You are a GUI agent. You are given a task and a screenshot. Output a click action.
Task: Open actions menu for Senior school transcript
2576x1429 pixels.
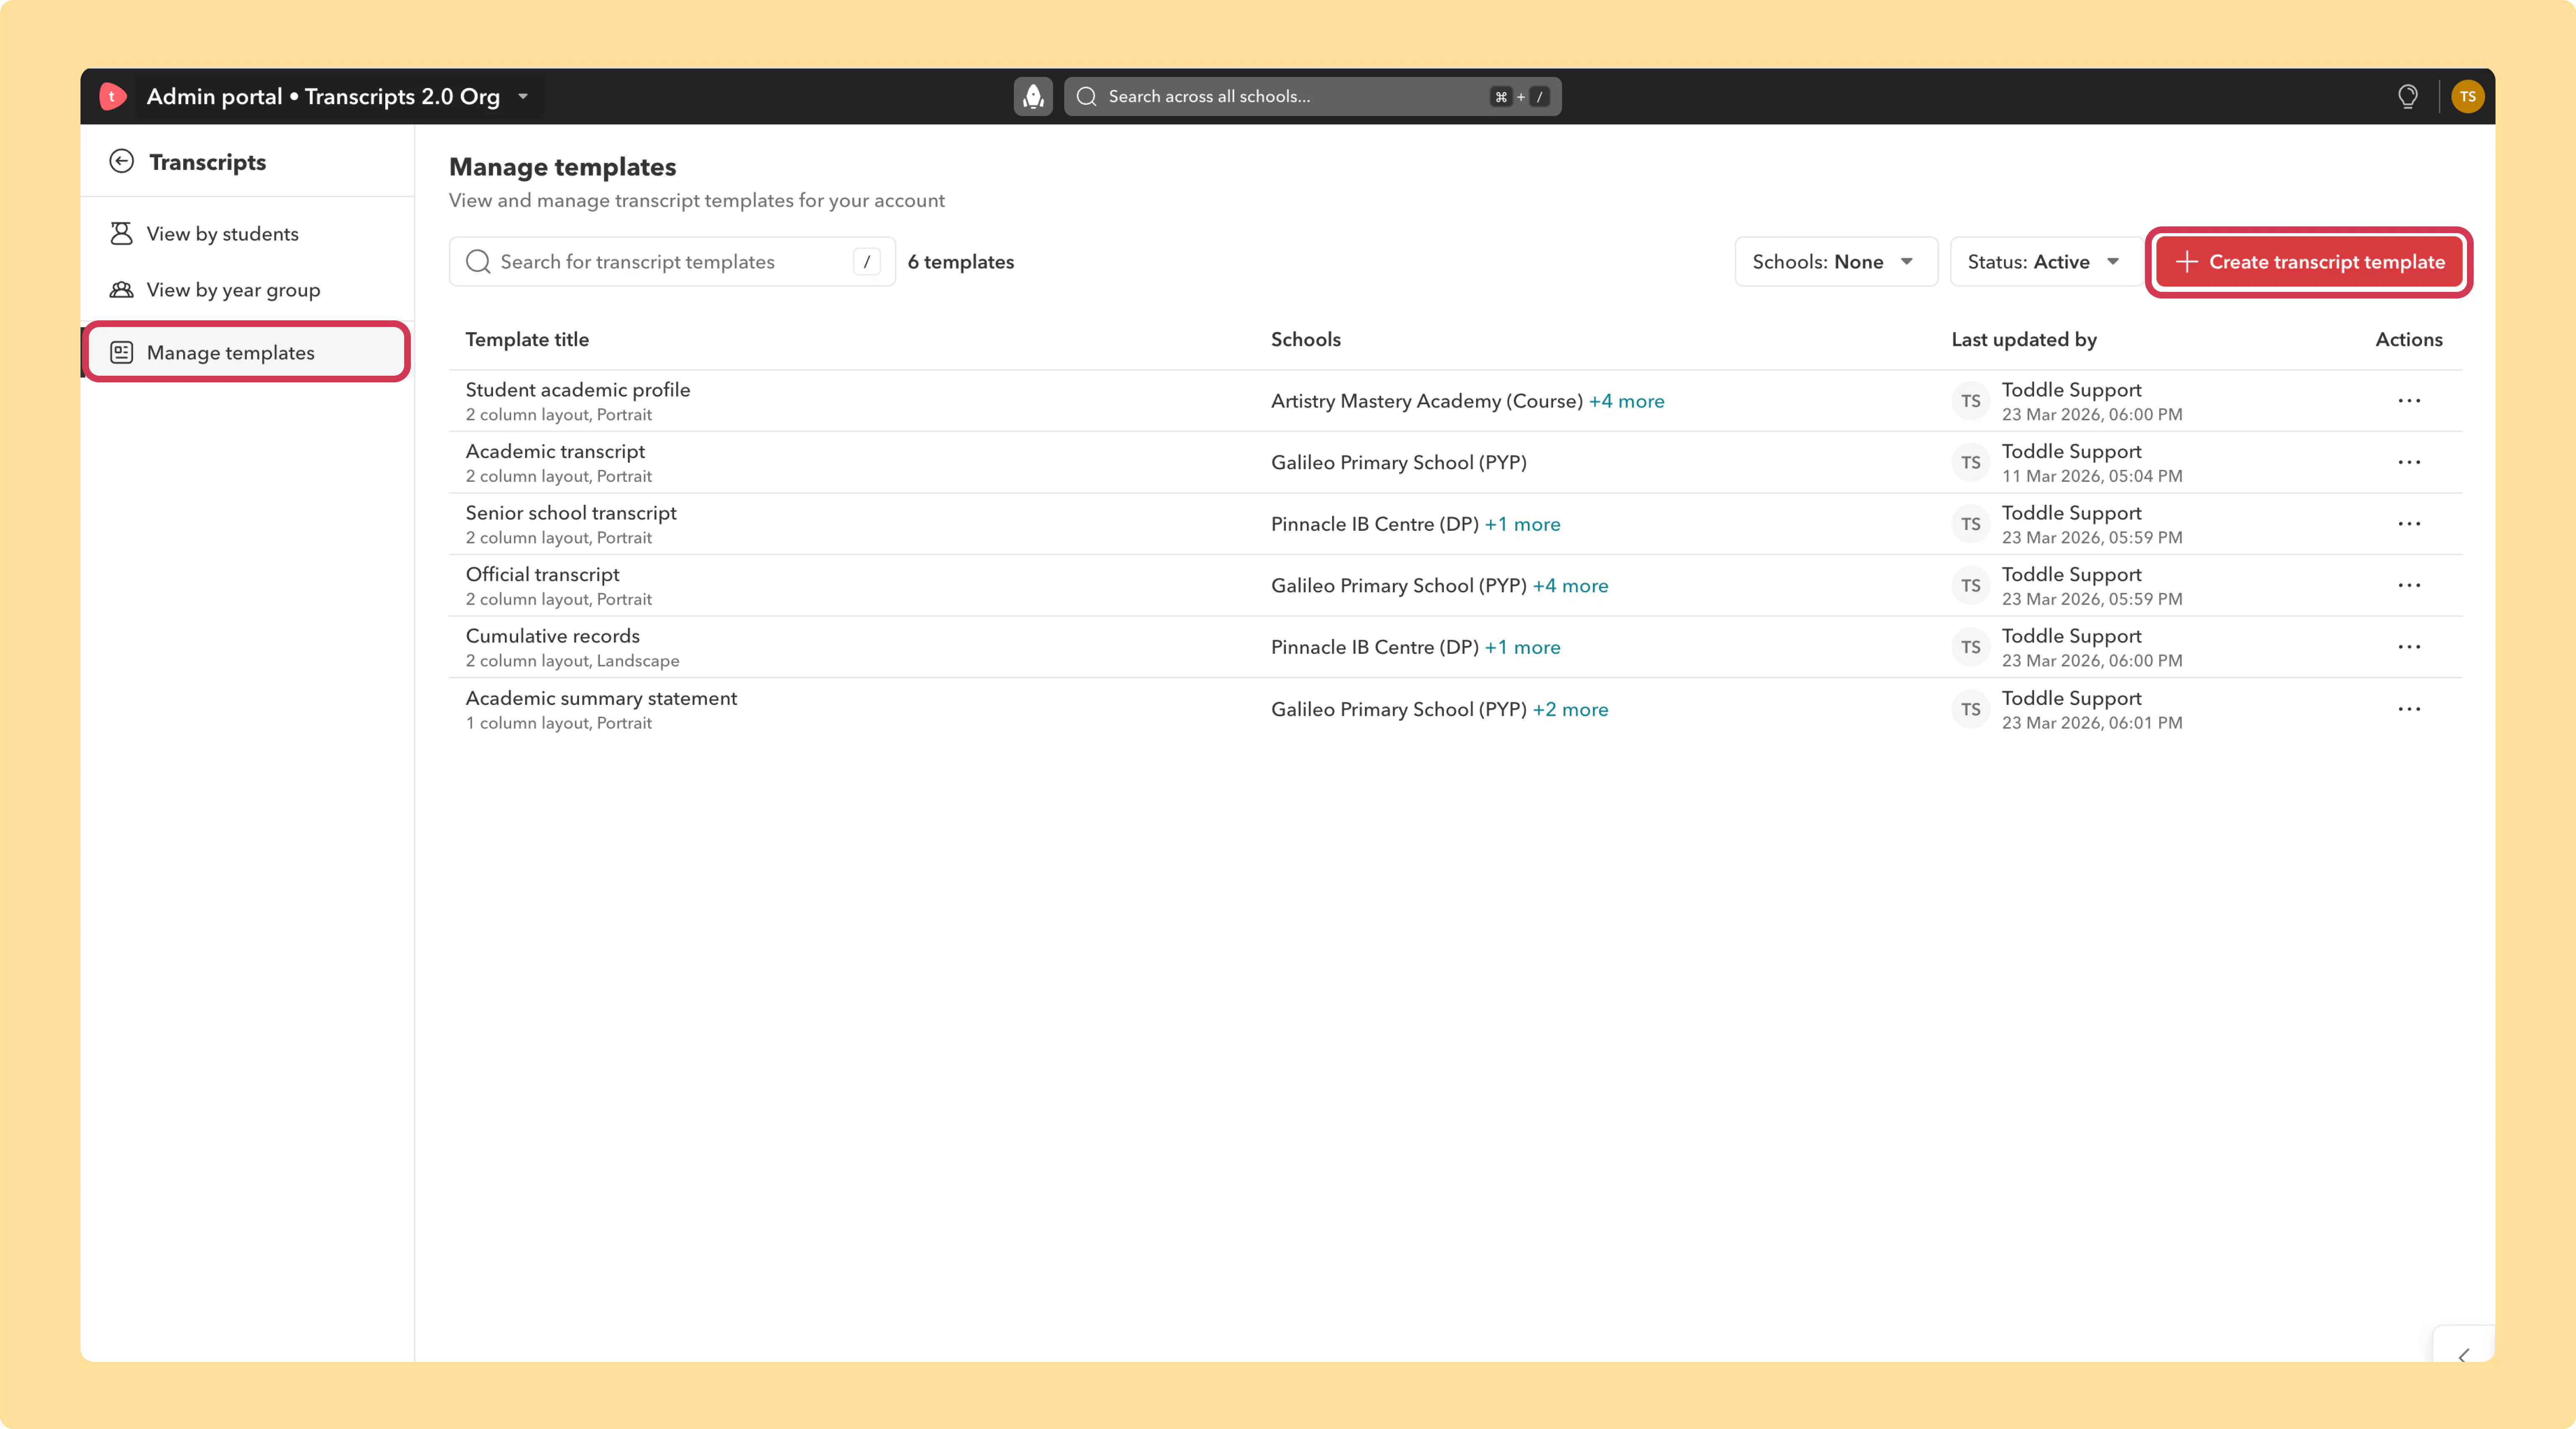[2409, 524]
